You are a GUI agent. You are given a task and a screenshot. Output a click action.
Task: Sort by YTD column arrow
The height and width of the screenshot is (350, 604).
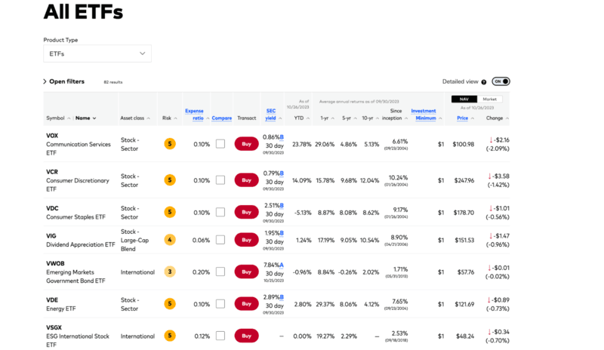(308, 118)
